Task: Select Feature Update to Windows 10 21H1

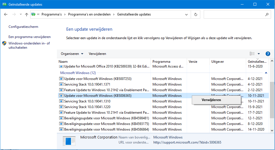Action: (163, 113)
